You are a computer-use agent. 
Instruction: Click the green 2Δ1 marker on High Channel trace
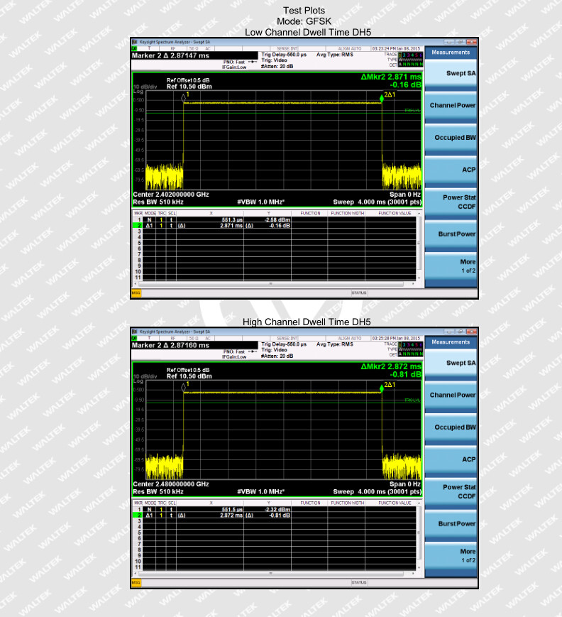click(x=382, y=389)
